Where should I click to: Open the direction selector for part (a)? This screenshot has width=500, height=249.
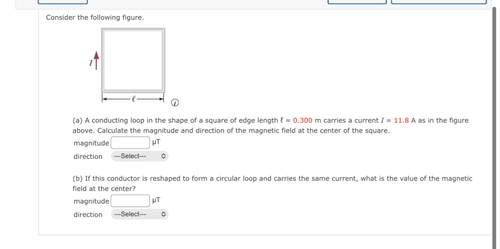point(139,156)
